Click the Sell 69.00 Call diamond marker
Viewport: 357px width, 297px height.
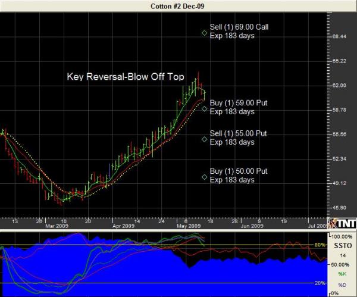(x=204, y=32)
